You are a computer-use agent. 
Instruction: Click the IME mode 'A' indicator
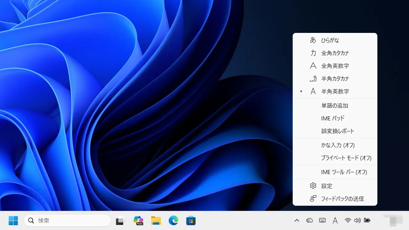coord(335,220)
